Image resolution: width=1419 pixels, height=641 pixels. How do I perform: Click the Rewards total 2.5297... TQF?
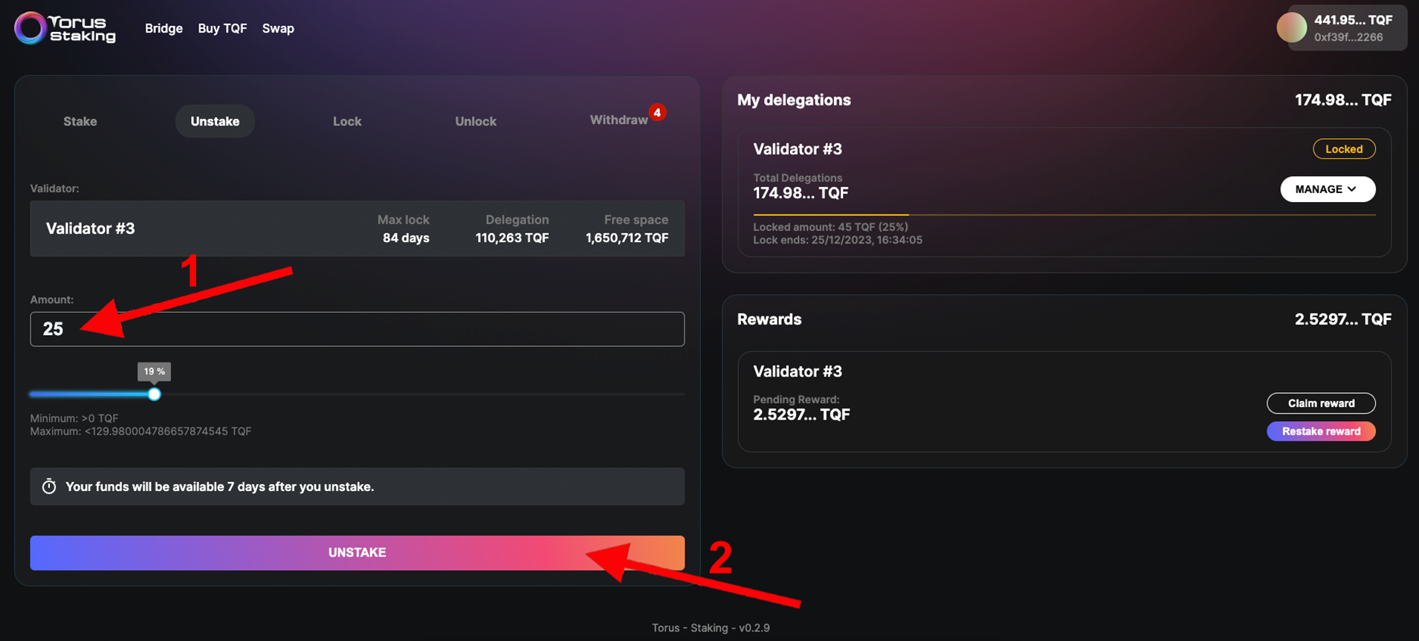[x=1342, y=319]
